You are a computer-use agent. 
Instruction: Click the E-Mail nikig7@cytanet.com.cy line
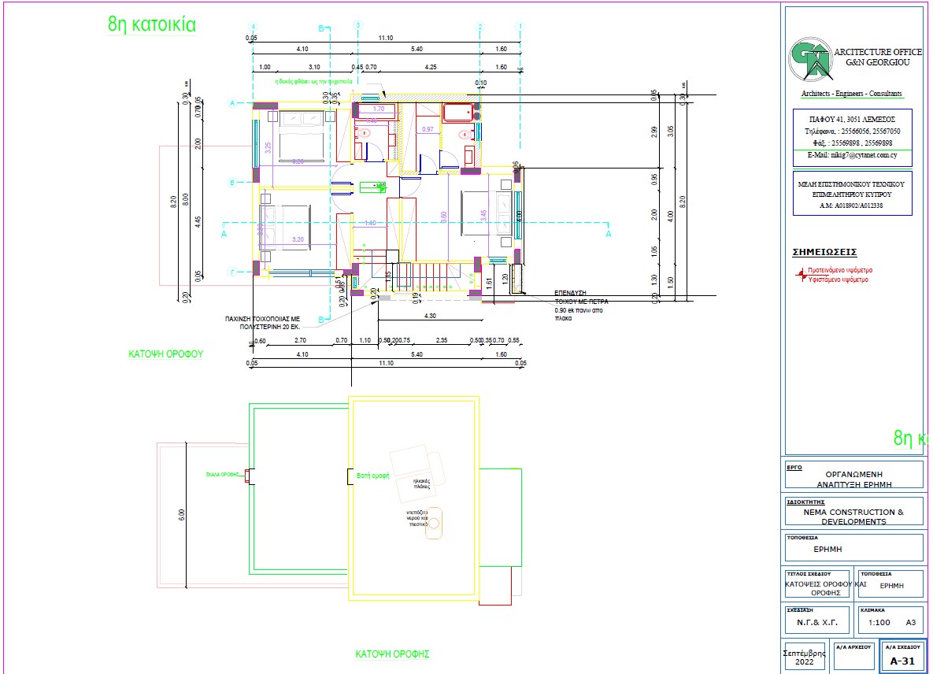pyautogui.click(x=852, y=154)
